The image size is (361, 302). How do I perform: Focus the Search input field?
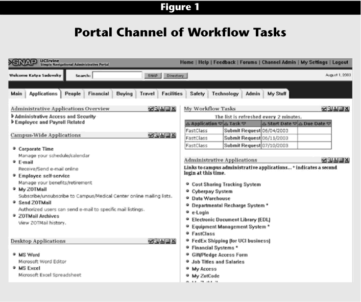[x=117, y=75]
